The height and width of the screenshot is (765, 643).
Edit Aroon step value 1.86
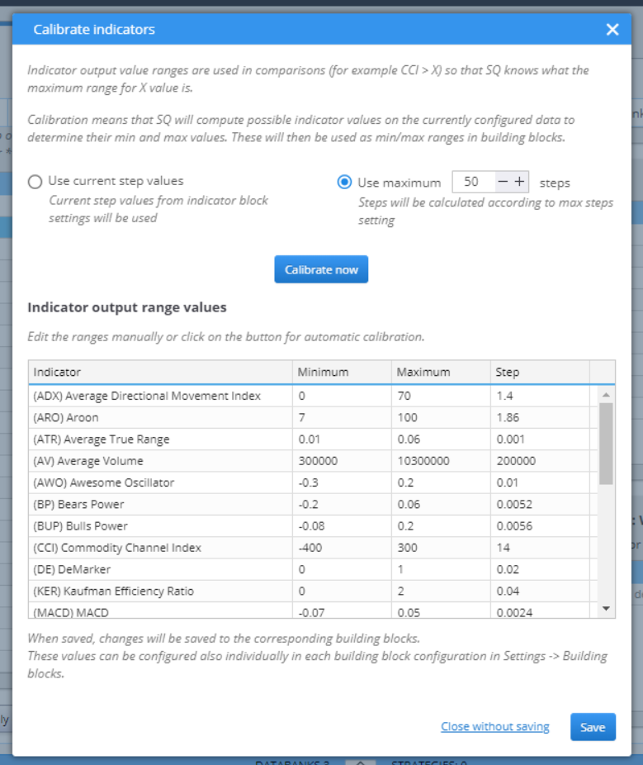(540, 418)
